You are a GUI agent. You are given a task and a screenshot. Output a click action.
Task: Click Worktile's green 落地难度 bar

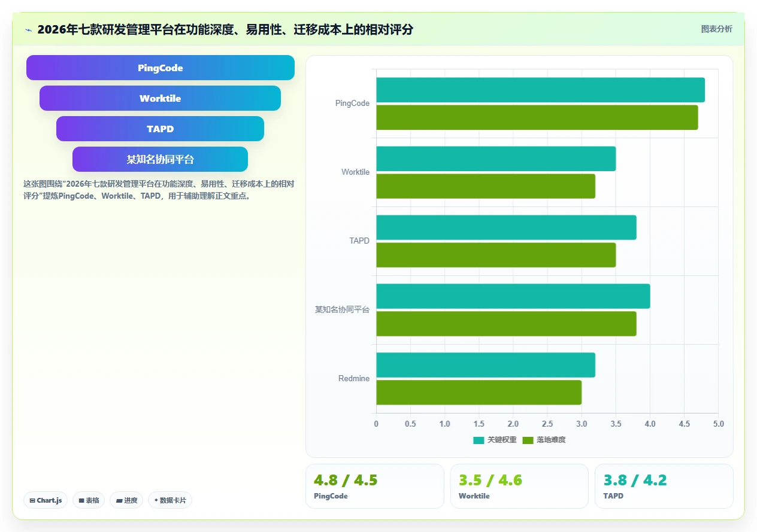coord(486,186)
